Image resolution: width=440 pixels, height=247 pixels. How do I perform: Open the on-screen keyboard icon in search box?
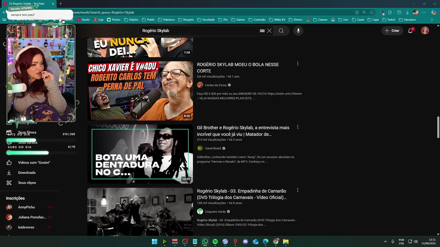pos(262,31)
